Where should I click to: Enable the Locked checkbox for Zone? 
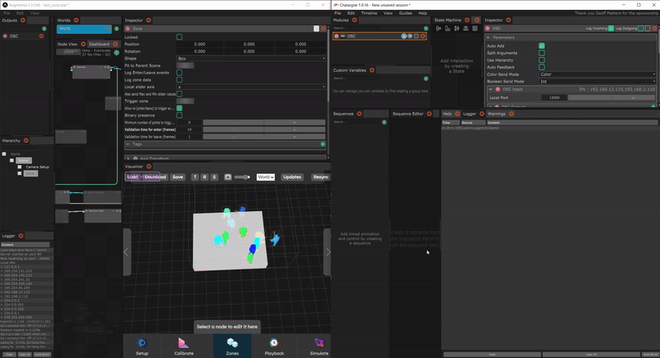tap(180, 37)
